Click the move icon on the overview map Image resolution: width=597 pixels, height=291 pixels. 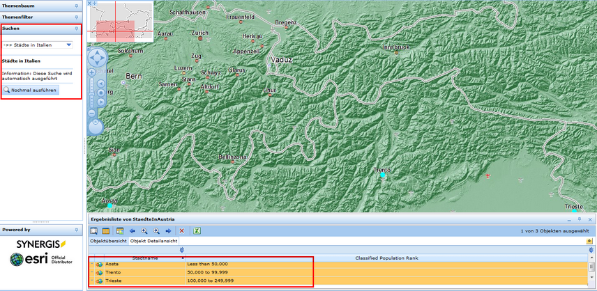(94, 3)
